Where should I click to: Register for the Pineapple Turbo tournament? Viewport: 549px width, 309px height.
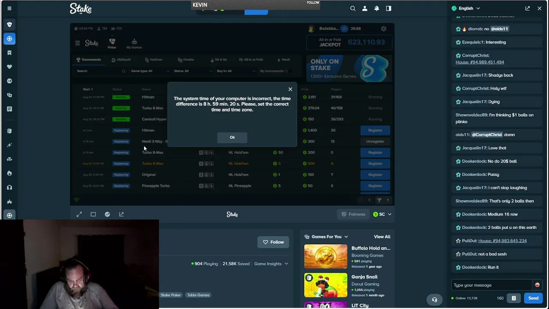point(375,186)
